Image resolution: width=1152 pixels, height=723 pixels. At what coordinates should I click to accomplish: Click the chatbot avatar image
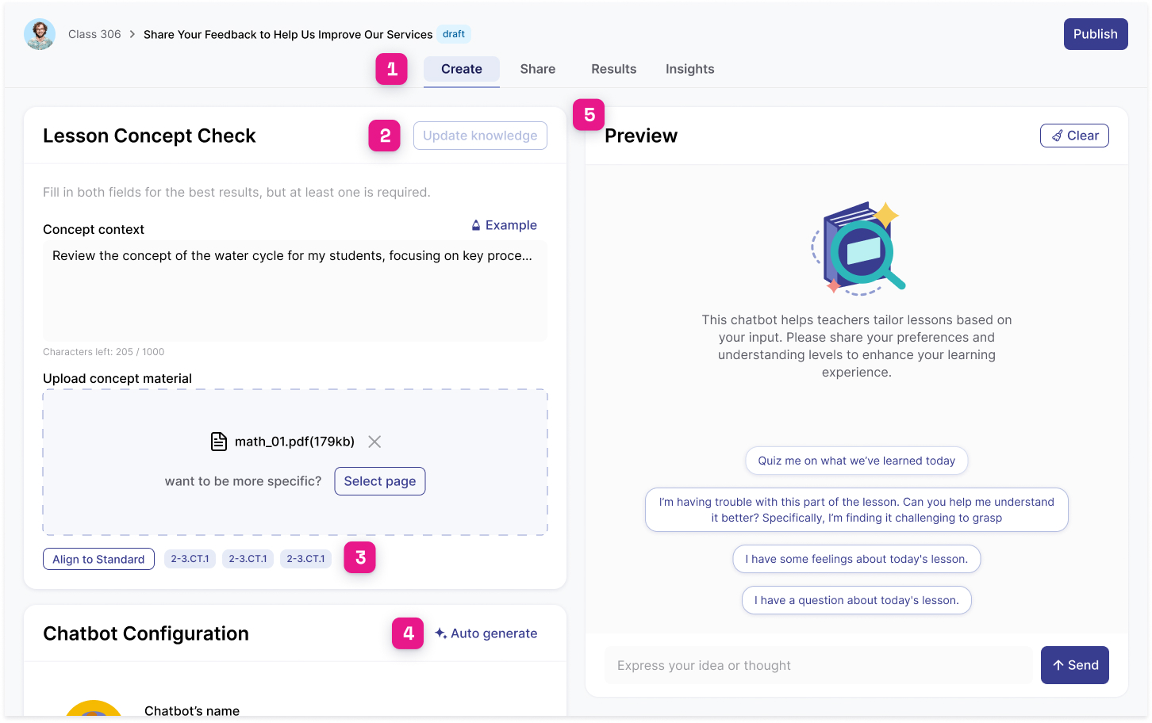click(x=94, y=708)
